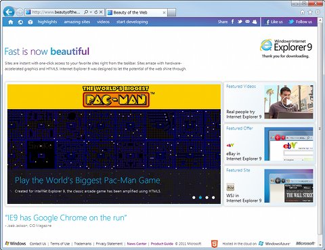The image size is (325, 250).
Task: Open browser Favorites star icon
Action: (310, 12)
